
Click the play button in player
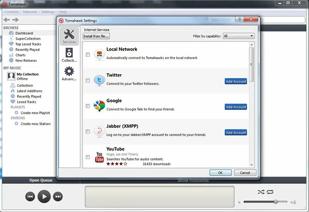[x=44, y=197]
